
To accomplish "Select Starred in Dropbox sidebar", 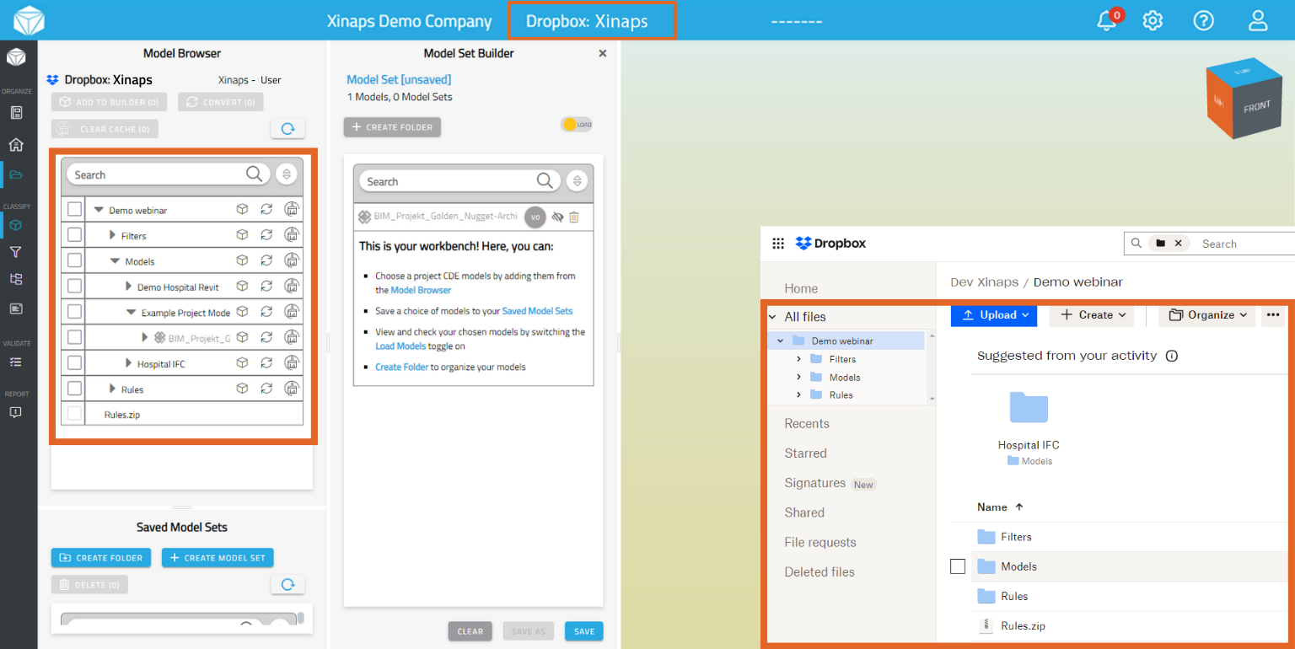I will tap(805, 453).
